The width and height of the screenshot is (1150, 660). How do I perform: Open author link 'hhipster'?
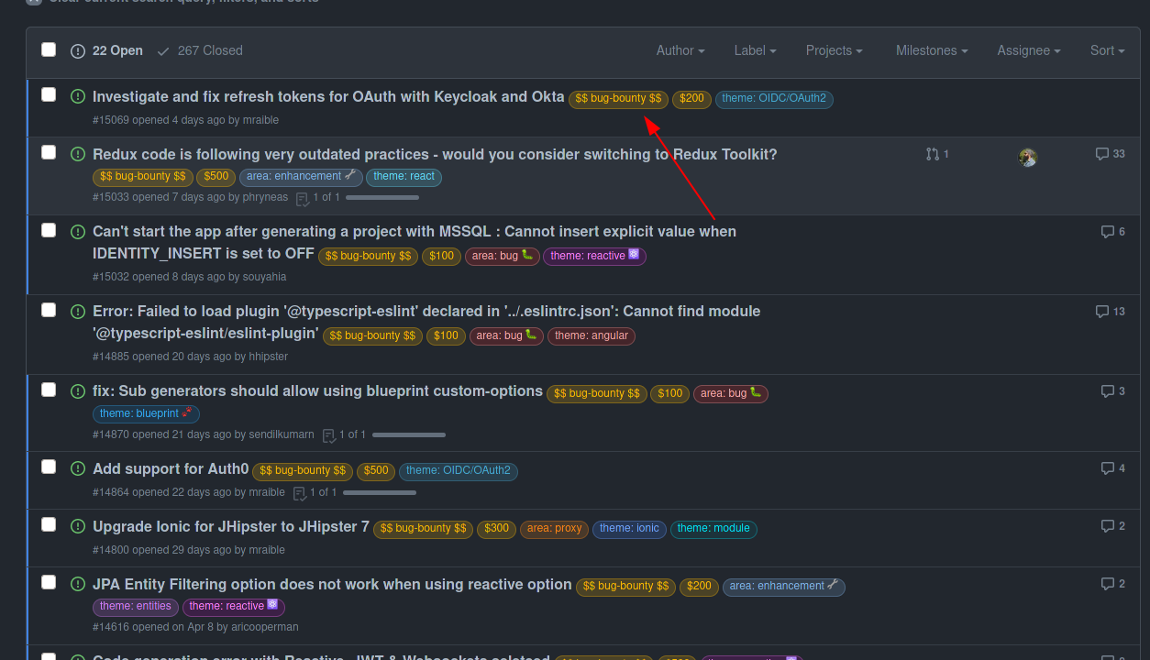(269, 357)
